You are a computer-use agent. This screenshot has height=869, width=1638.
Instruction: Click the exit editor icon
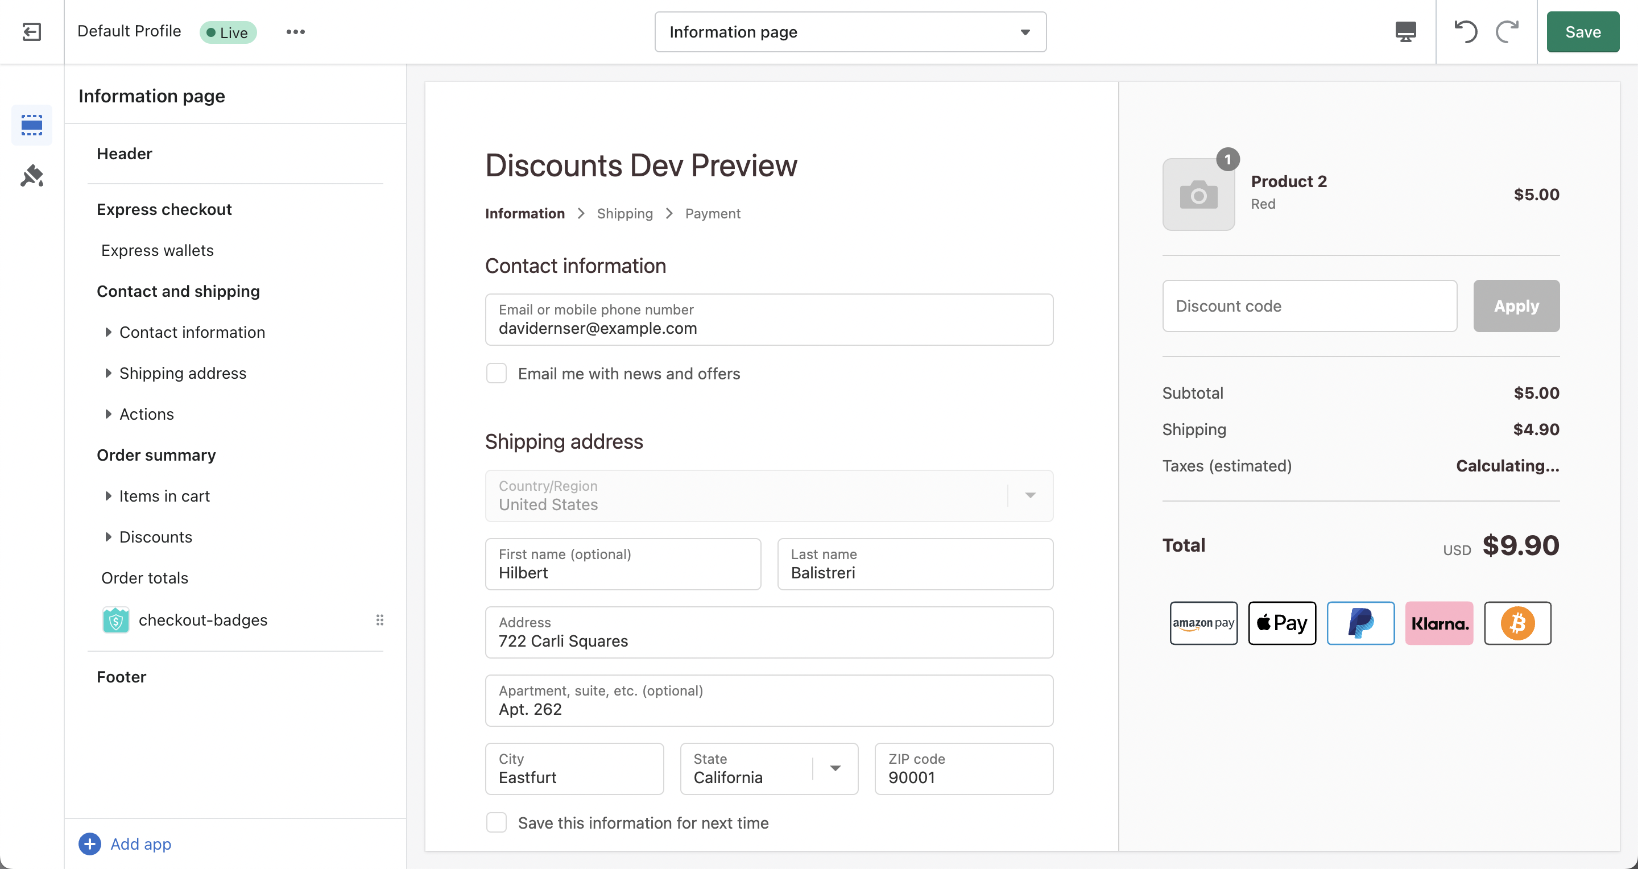pos(32,32)
